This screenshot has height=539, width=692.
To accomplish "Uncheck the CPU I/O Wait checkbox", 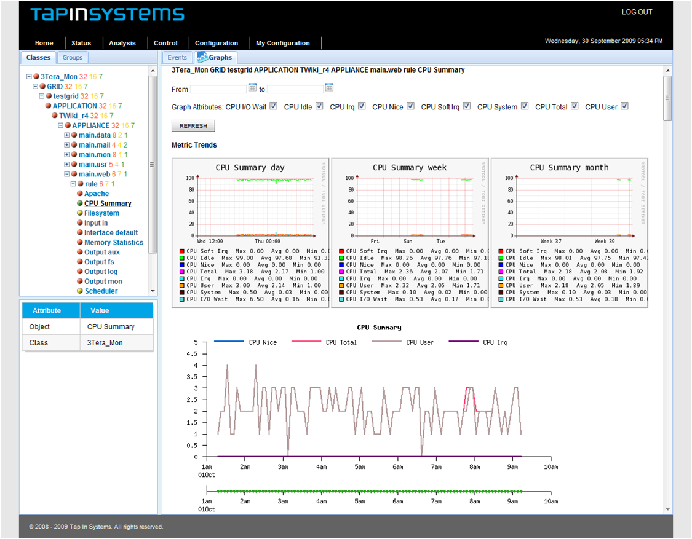I will coord(274,106).
